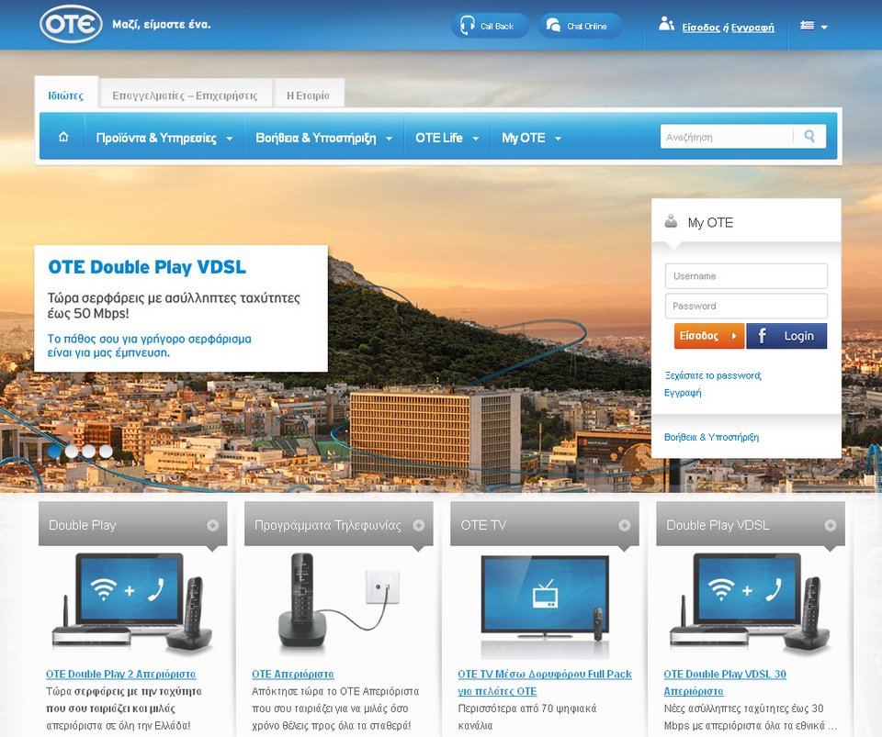Image resolution: width=882 pixels, height=737 pixels.
Task: Open the Είσοδος link in header
Action: [701, 27]
